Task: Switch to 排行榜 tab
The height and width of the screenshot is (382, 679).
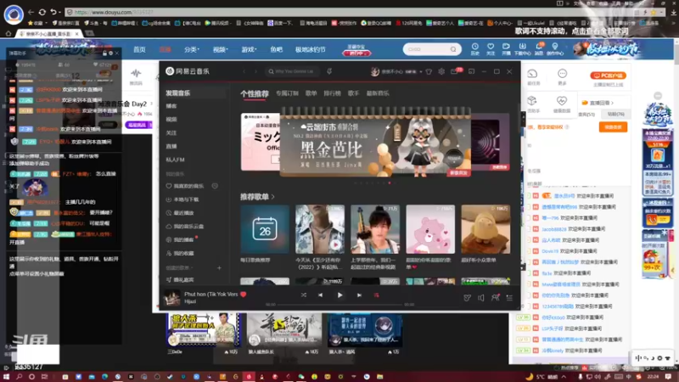Action: 332,93
